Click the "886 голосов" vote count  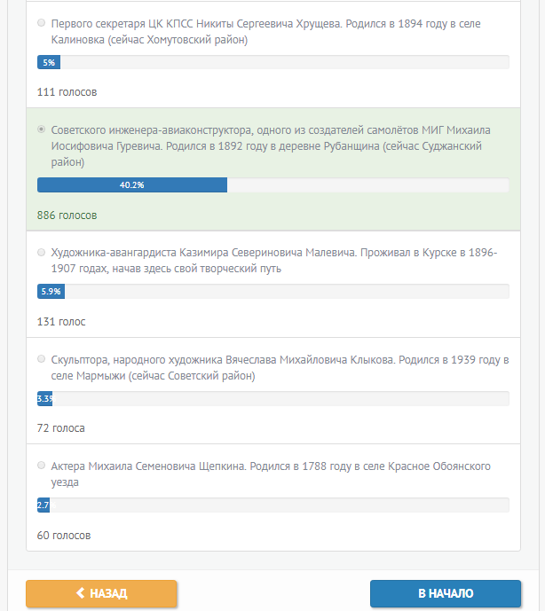(67, 215)
